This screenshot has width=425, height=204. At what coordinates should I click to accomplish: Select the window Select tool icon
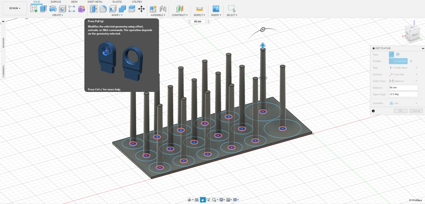pos(232,9)
